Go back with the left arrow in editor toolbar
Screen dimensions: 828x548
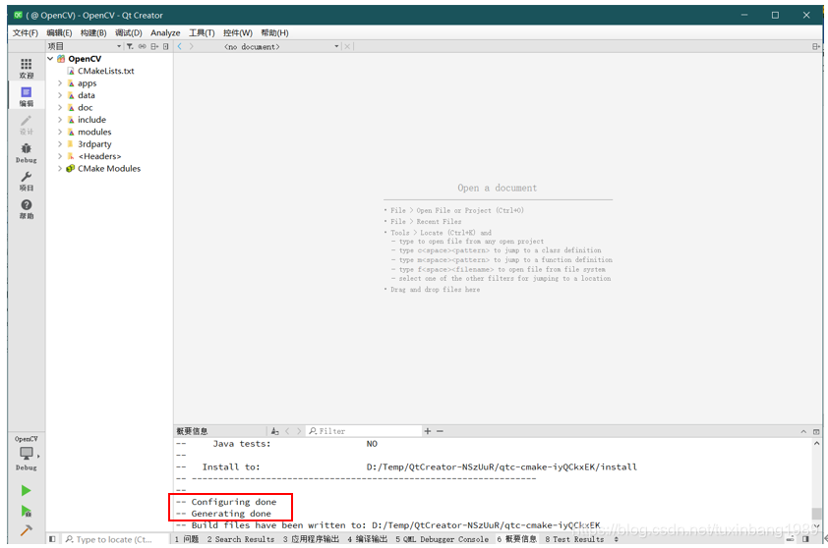[x=180, y=46]
